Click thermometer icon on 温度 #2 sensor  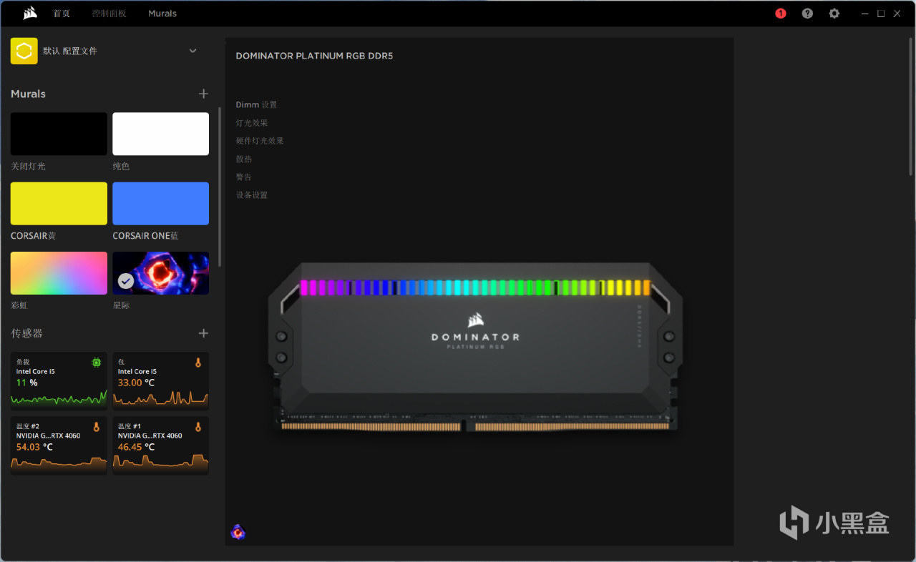tap(97, 427)
